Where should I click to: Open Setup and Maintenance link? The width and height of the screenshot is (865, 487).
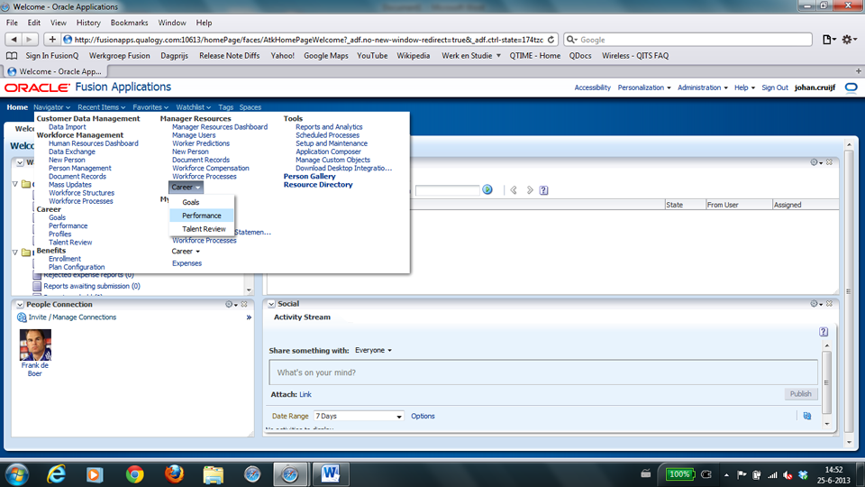[332, 143]
